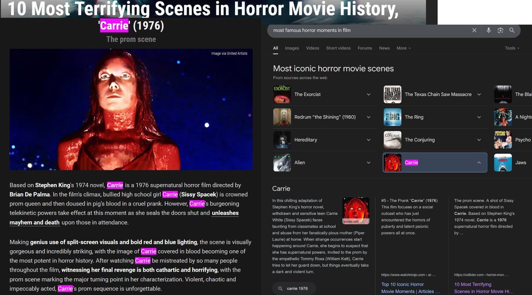
Task: Collapse the Carrie entry chevron
Action: pos(479,163)
